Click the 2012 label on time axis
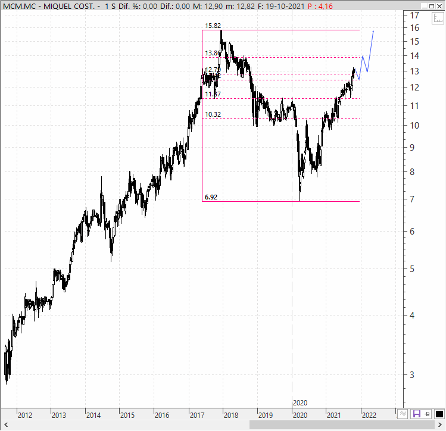Screen dimensions: 446x431 (x=25, y=416)
